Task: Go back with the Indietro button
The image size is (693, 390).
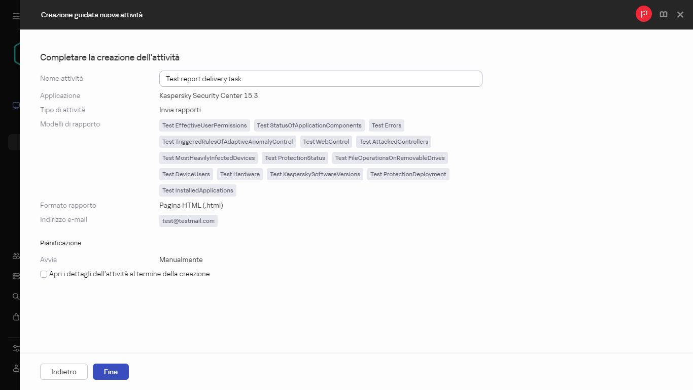Action: [64, 372]
